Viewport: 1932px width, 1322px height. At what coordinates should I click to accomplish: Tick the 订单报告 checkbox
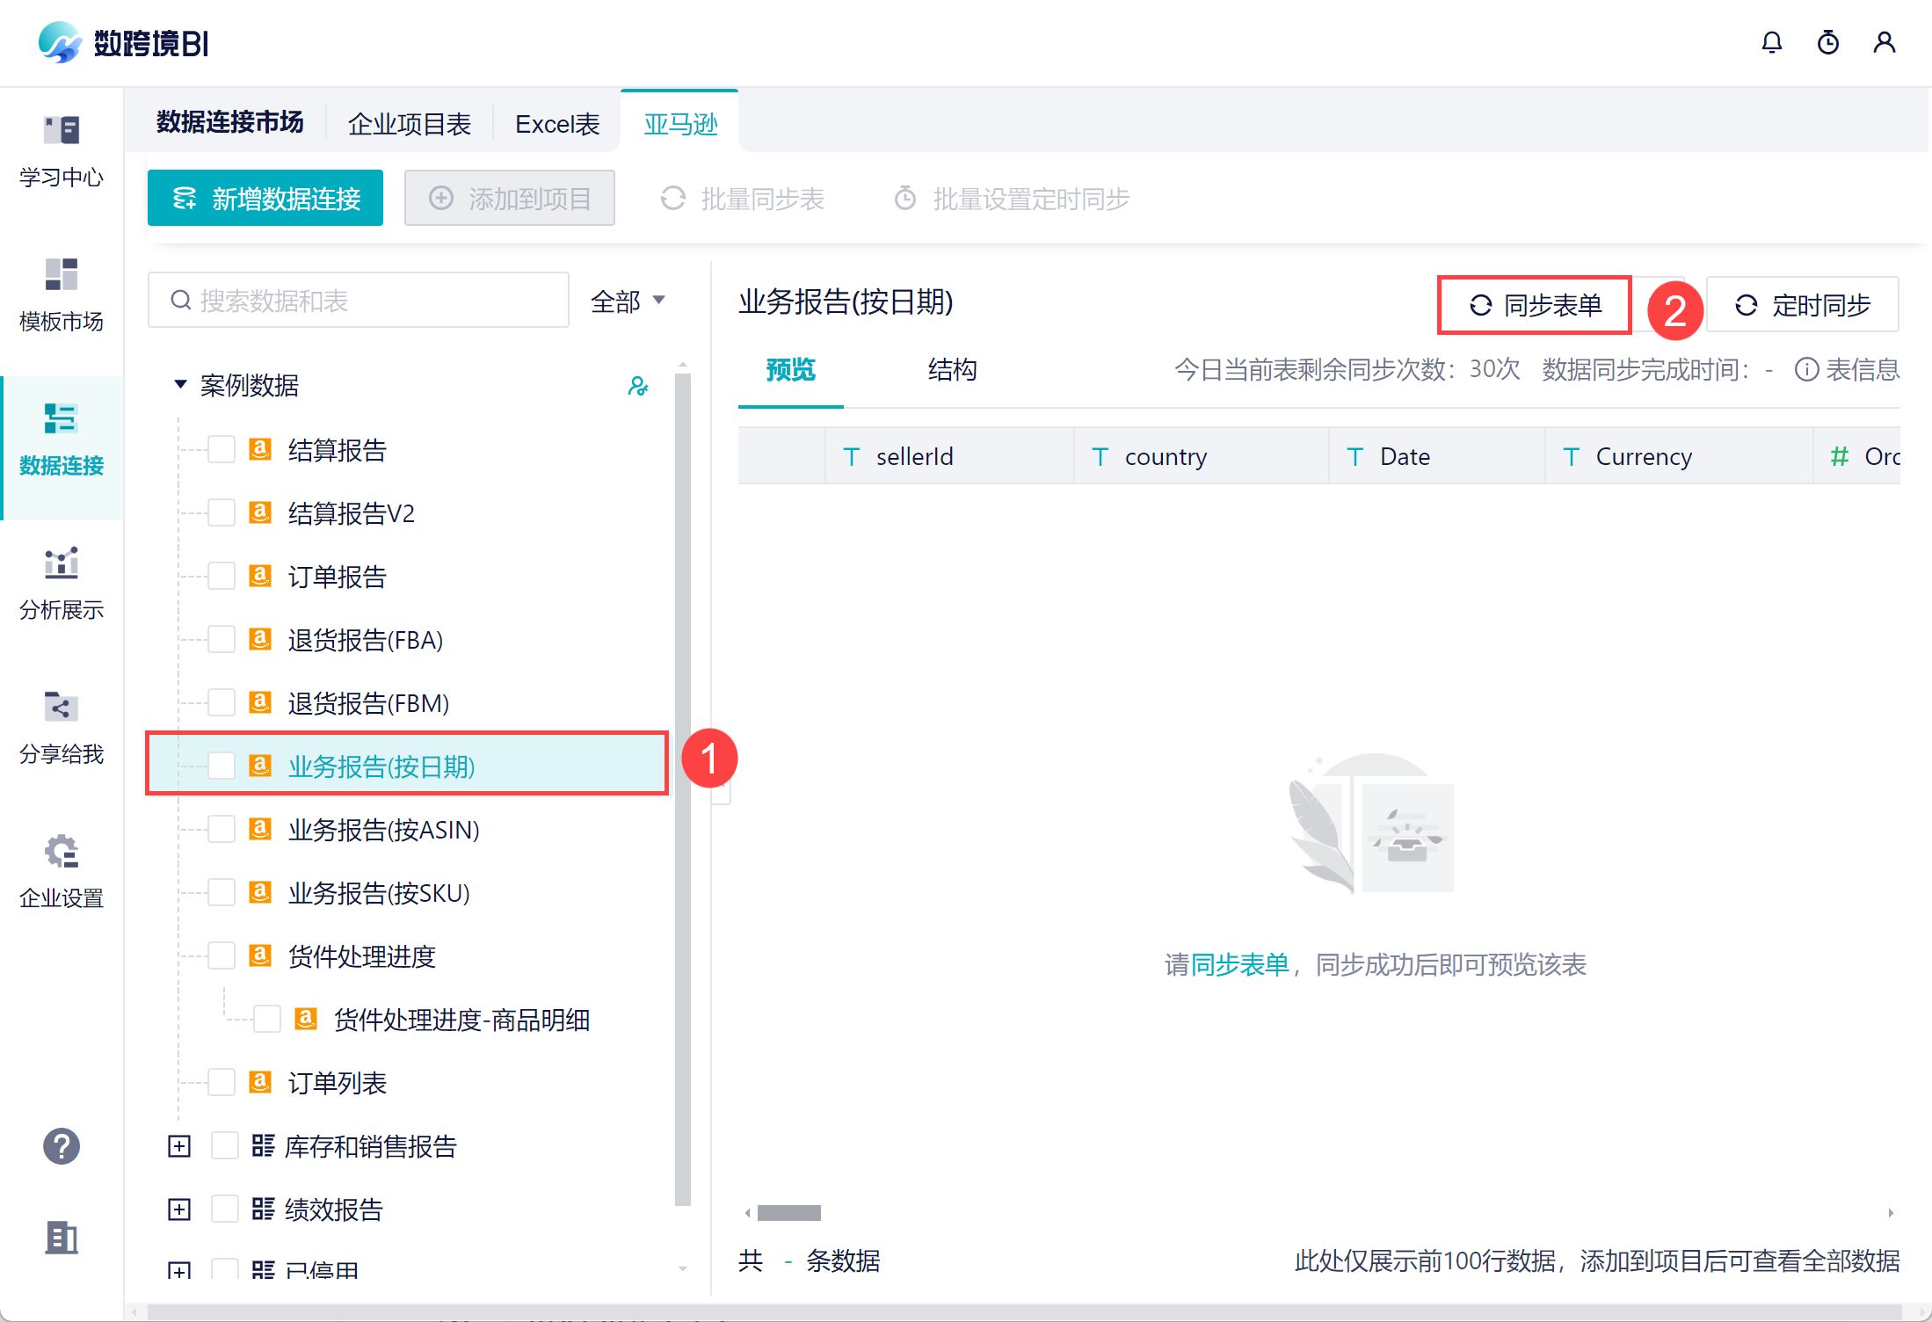pos(222,577)
